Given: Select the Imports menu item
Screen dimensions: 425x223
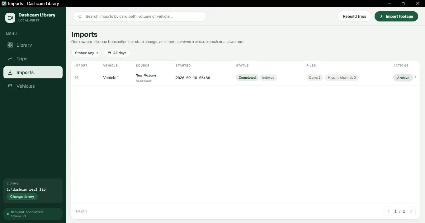Looking at the screenshot, I should [33, 72].
